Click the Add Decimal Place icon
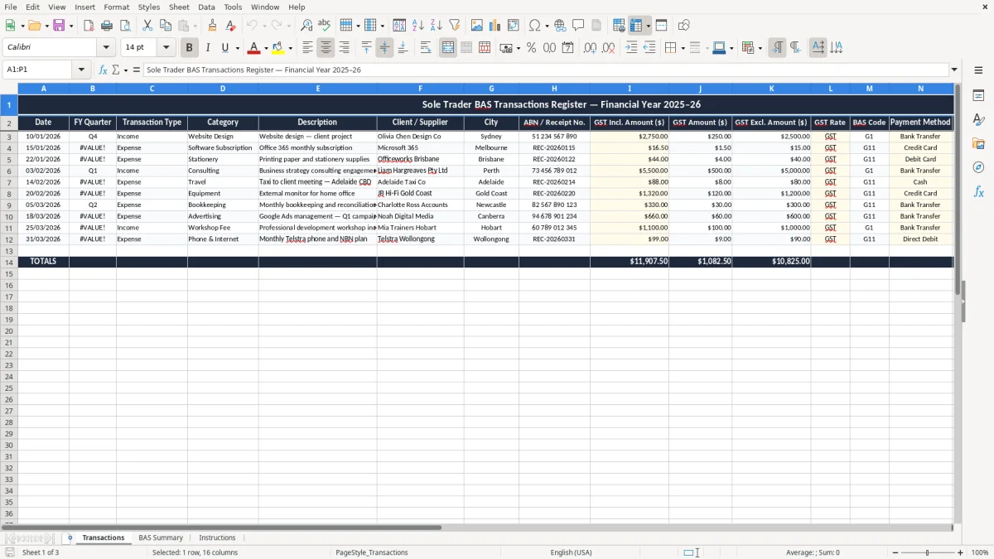The height and width of the screenshot is (559, 994). tap(590, 48)
